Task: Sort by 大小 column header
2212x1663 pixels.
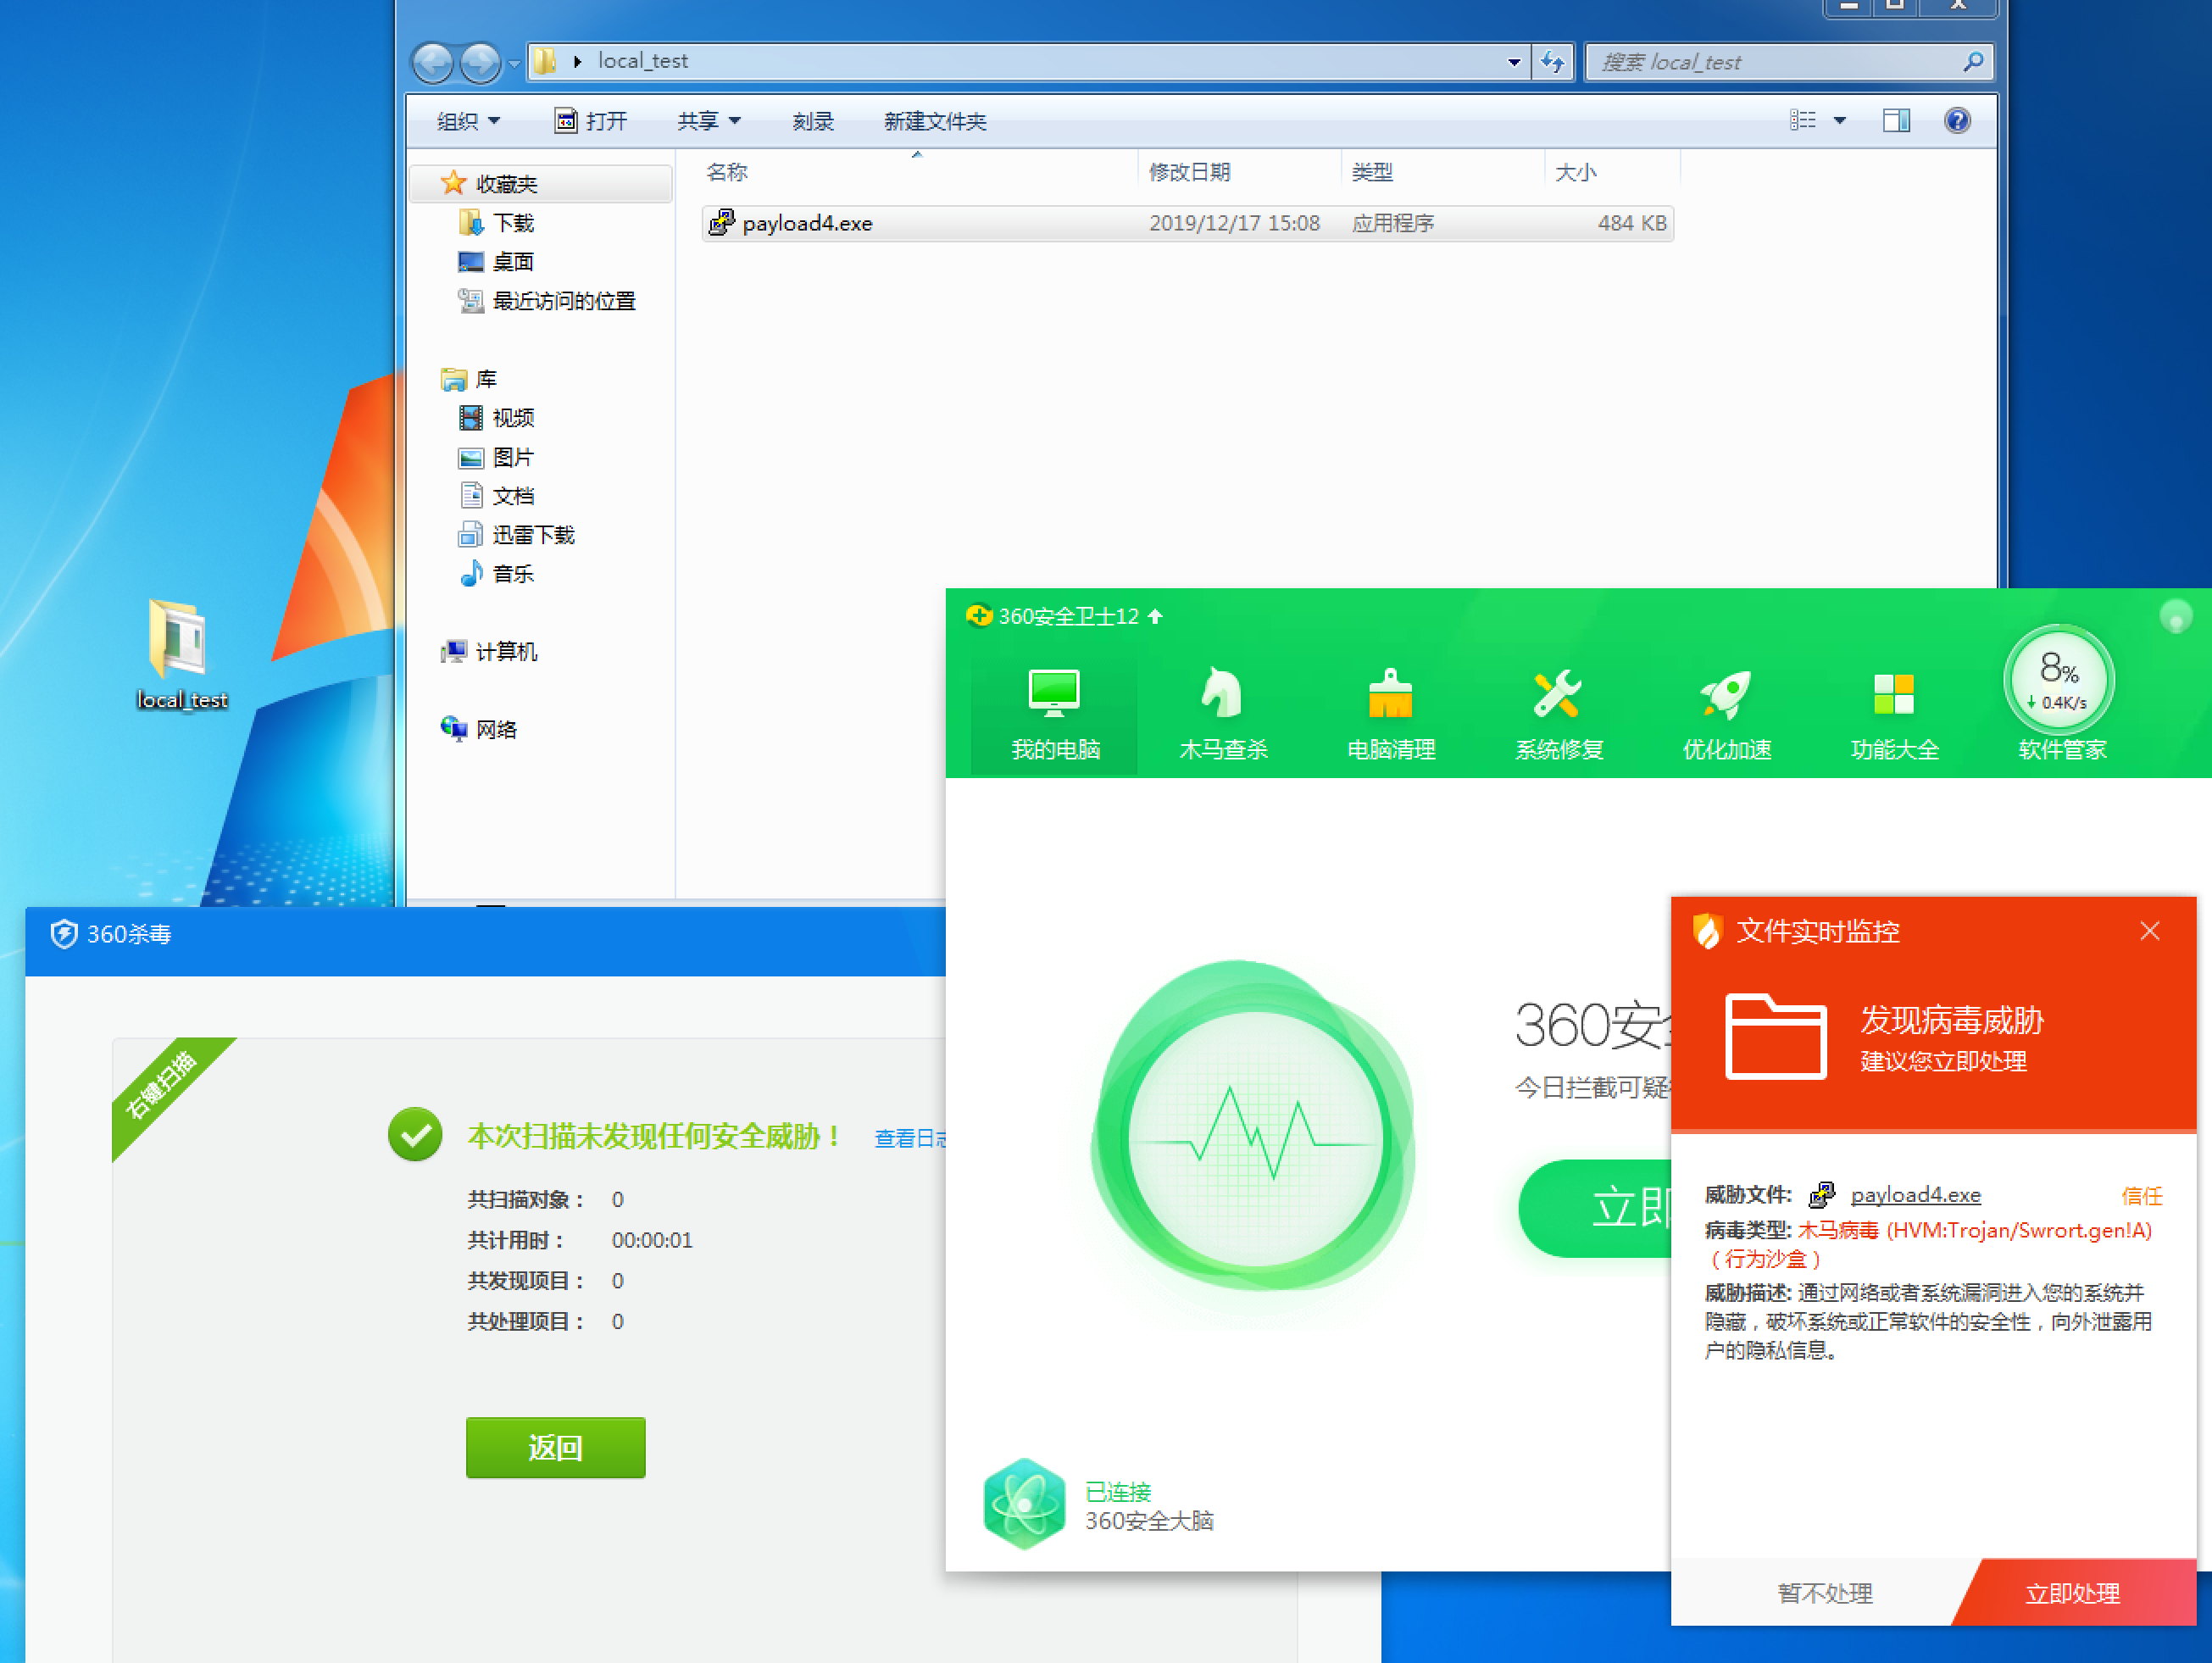Action: pos(1612,172)
